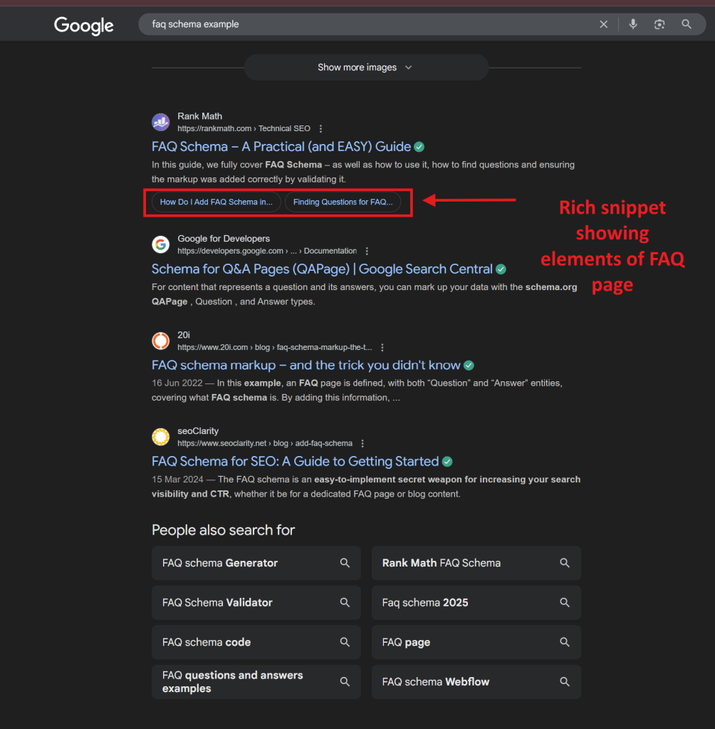Open 'FAQ schema markup' 20i result

click(306, 365)
